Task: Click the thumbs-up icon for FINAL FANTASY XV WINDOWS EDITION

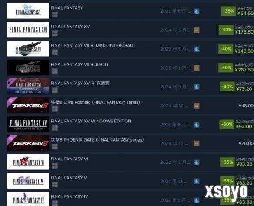Action: tap(197, 125)
